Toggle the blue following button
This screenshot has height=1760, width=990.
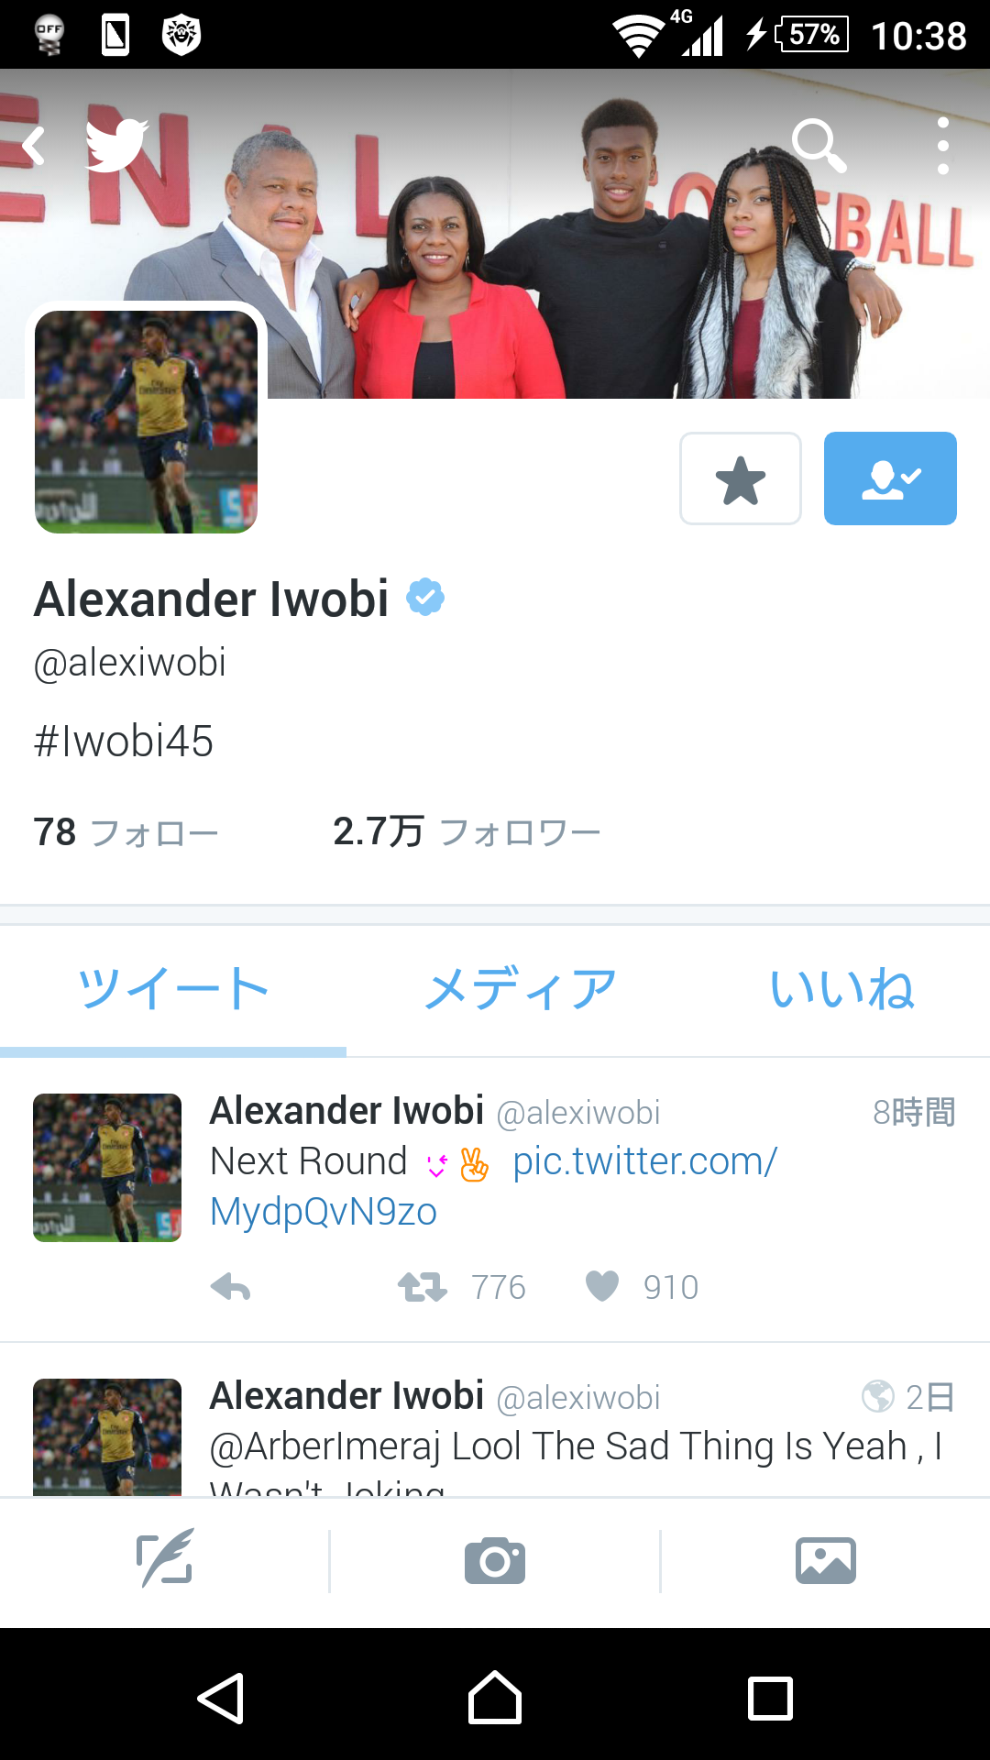click(890, 478)
